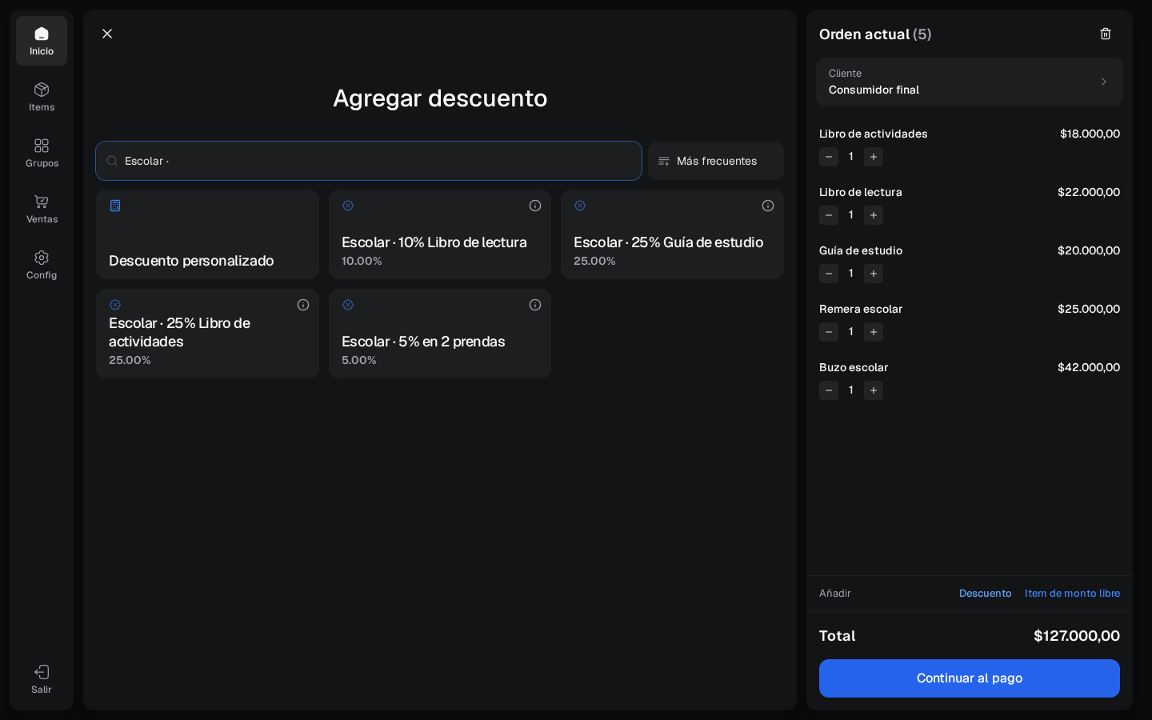This screenshot has width=1152, height=720.
Task: Select Escolar · 5% en 2 prendas discount
Action: click(x=440, y=334)
